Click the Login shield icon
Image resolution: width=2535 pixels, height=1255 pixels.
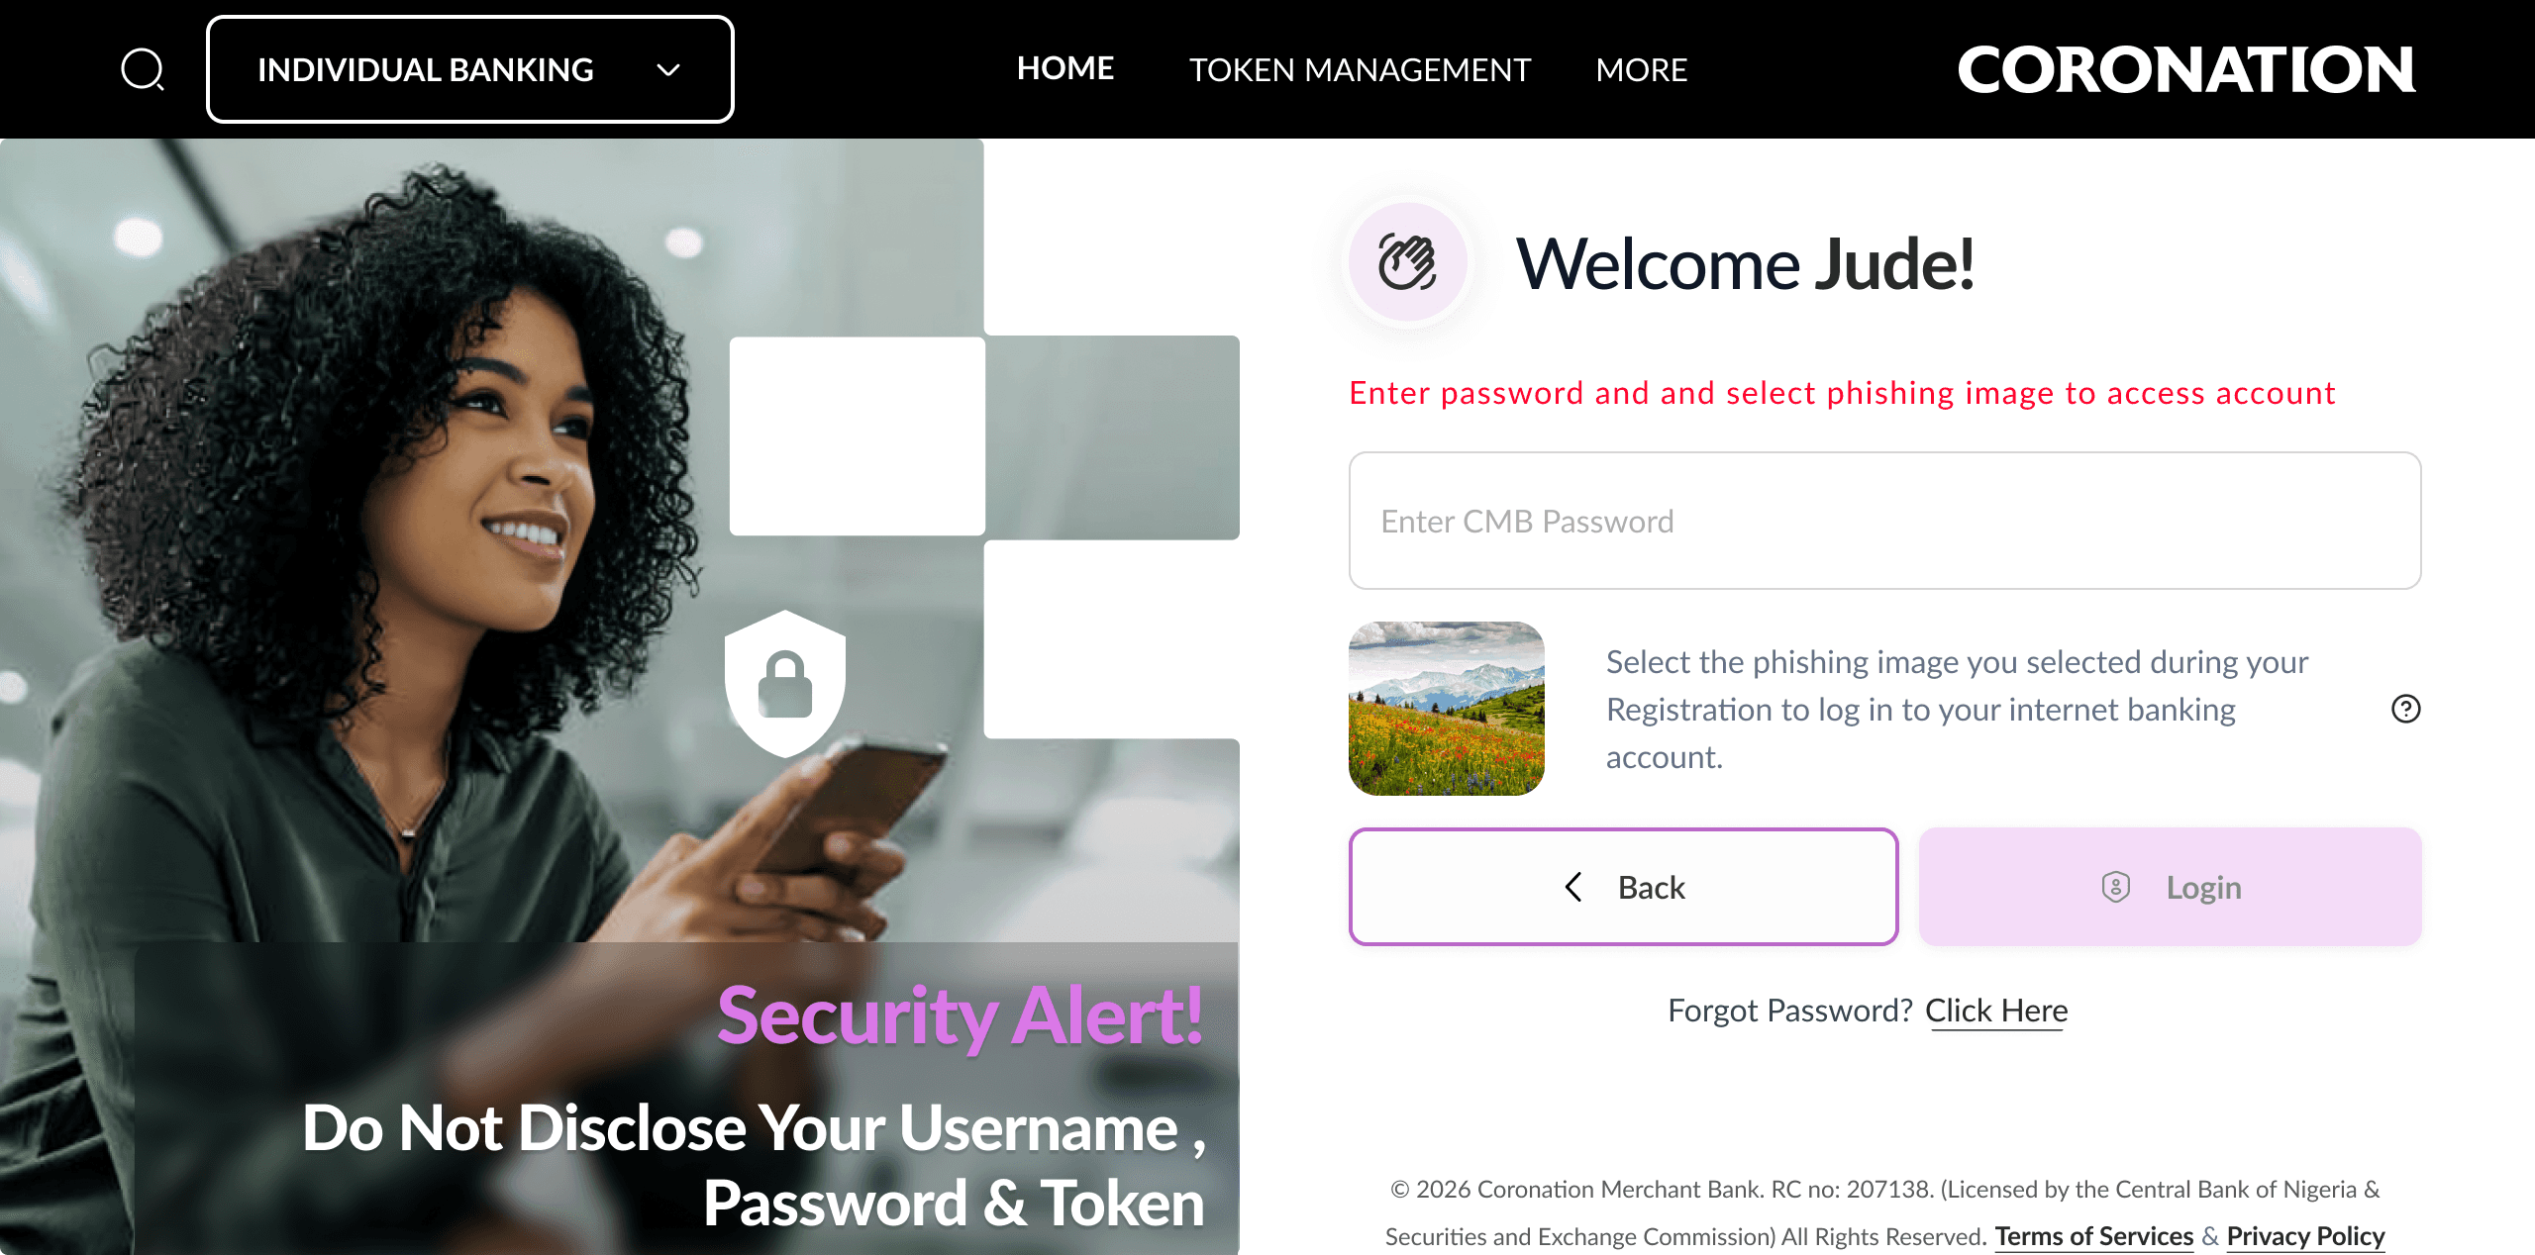point(2115,887)
